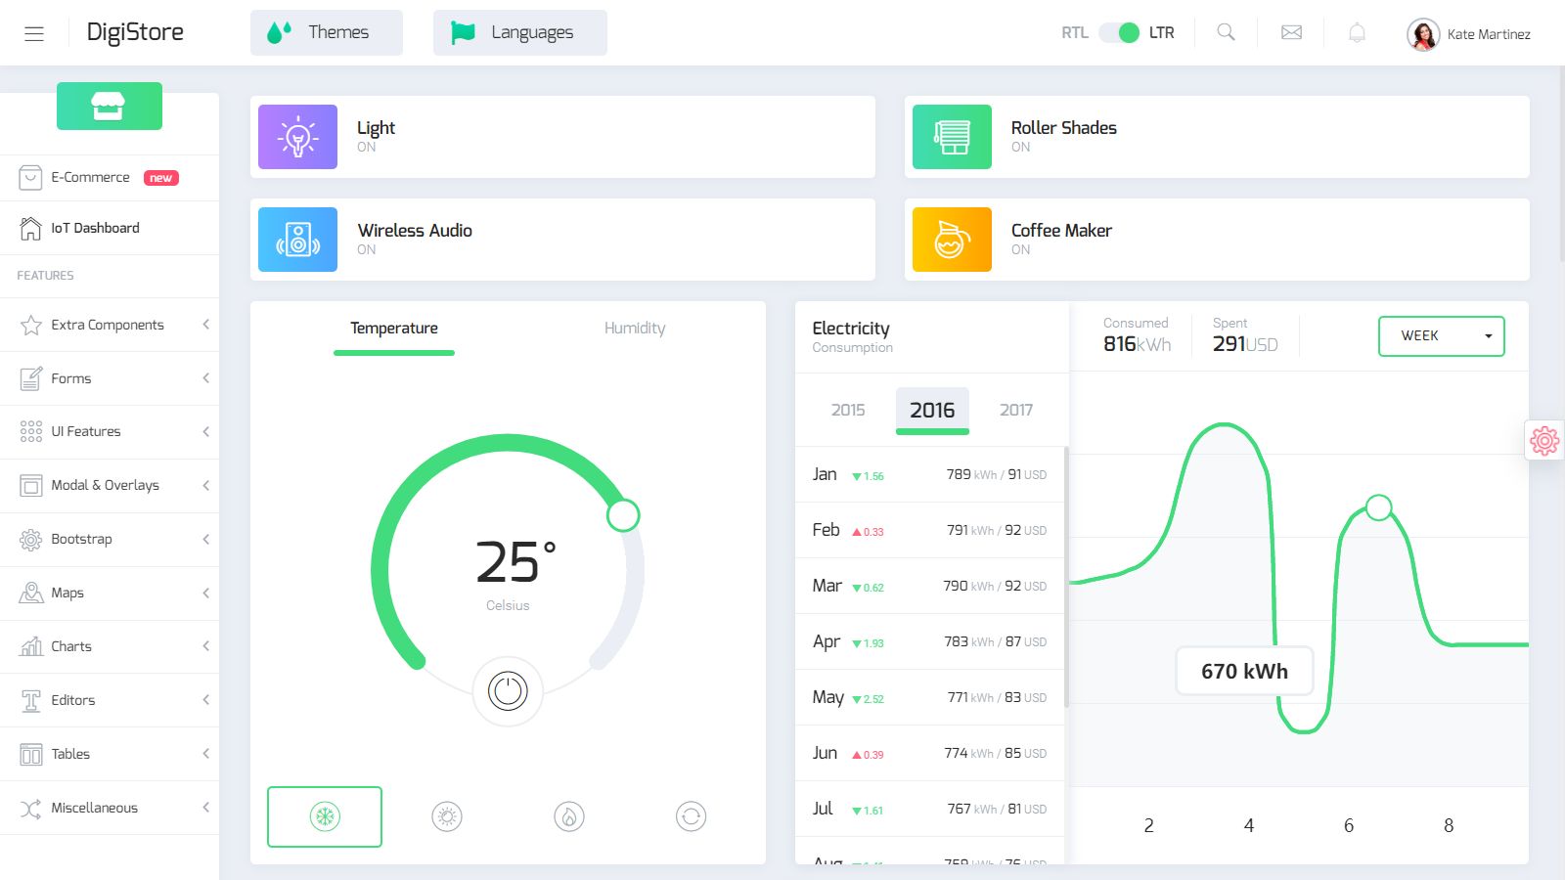
Task: Select the Apr consumption row
Action: point(929,641)
